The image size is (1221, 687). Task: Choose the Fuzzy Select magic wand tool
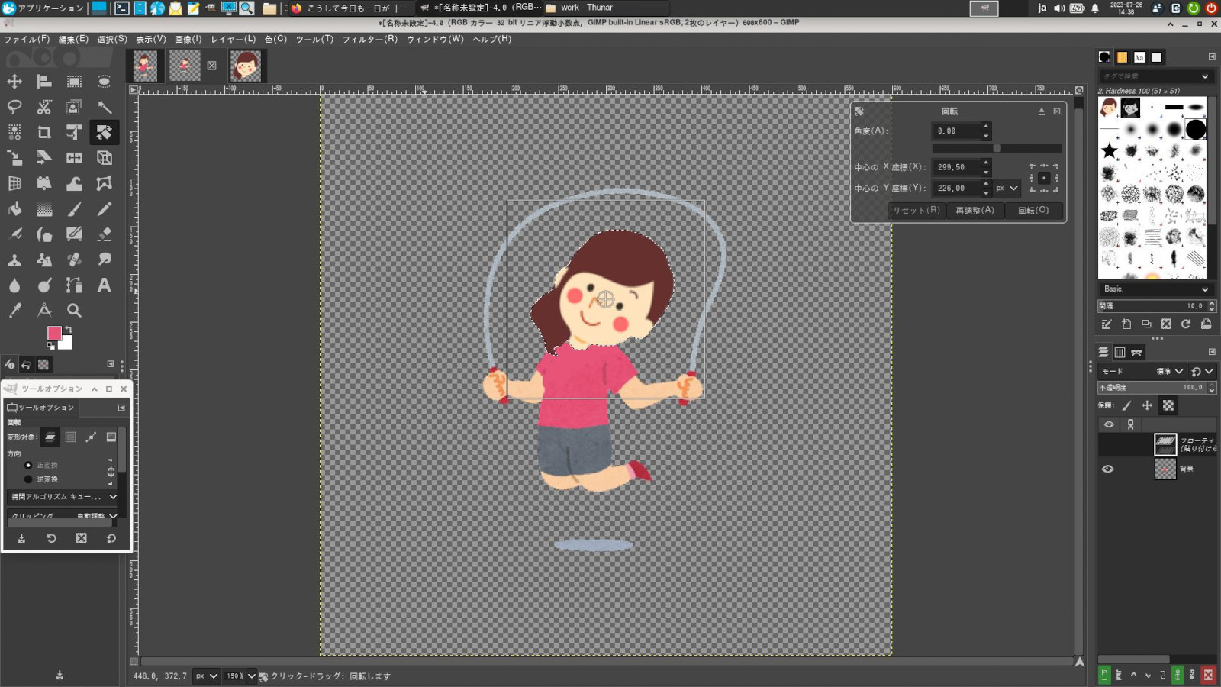click(x=105, y=107)
